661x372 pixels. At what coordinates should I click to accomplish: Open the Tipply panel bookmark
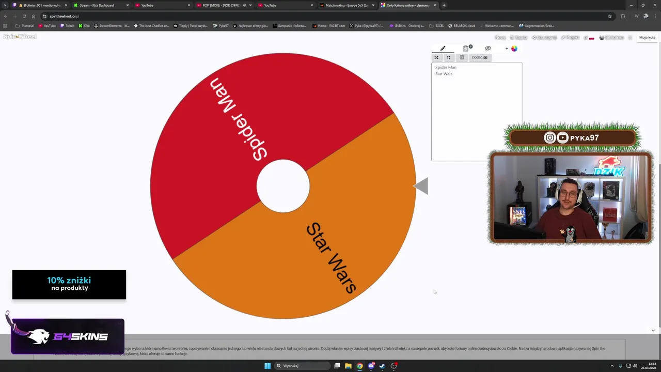tap(191, 25)
